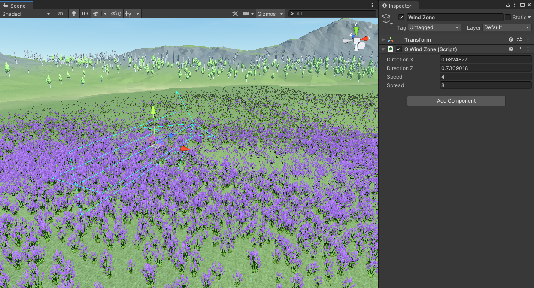Open the Layer dropdown showing Default
This screenshot has height=288, width=534.
pyautogui.click(x=507, y=27)
